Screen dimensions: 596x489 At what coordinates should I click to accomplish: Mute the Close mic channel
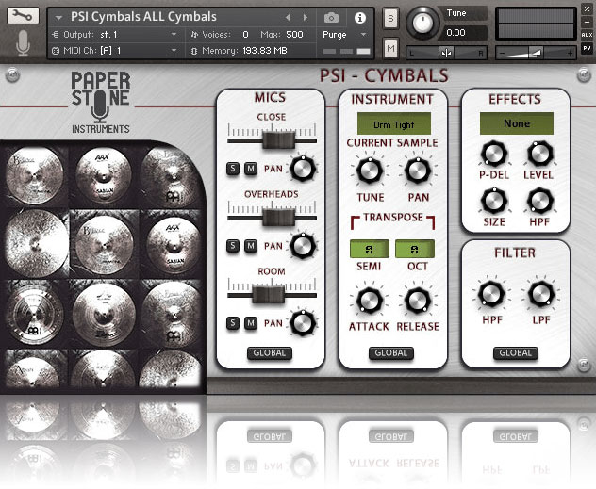click(x=251, y=169)
